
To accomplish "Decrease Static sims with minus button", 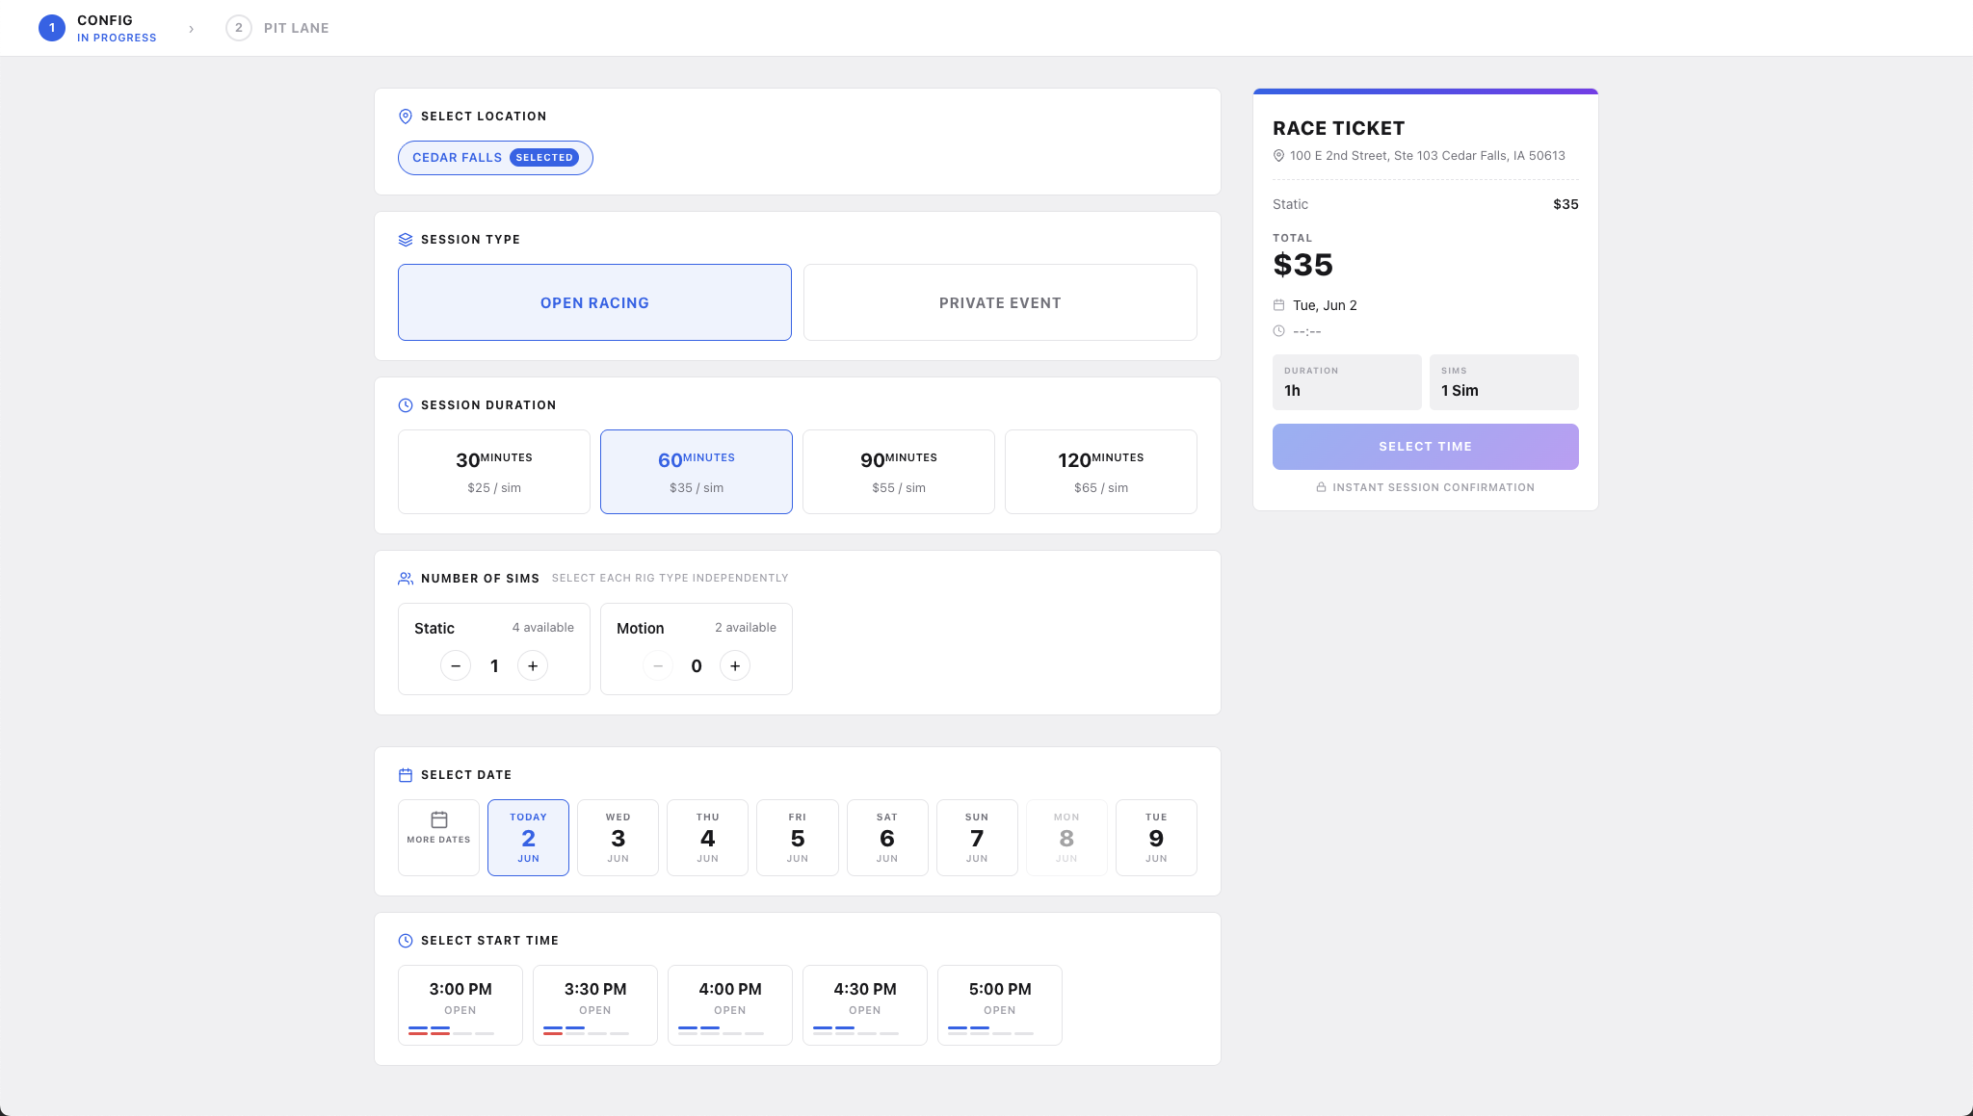I will pyautogui.click(x=456, y=666).
